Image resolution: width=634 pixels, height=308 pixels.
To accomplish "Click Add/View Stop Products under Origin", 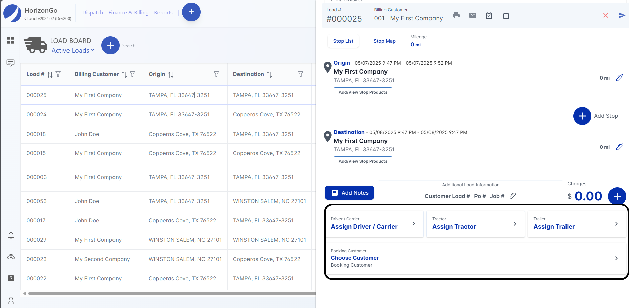I will 363,92.
